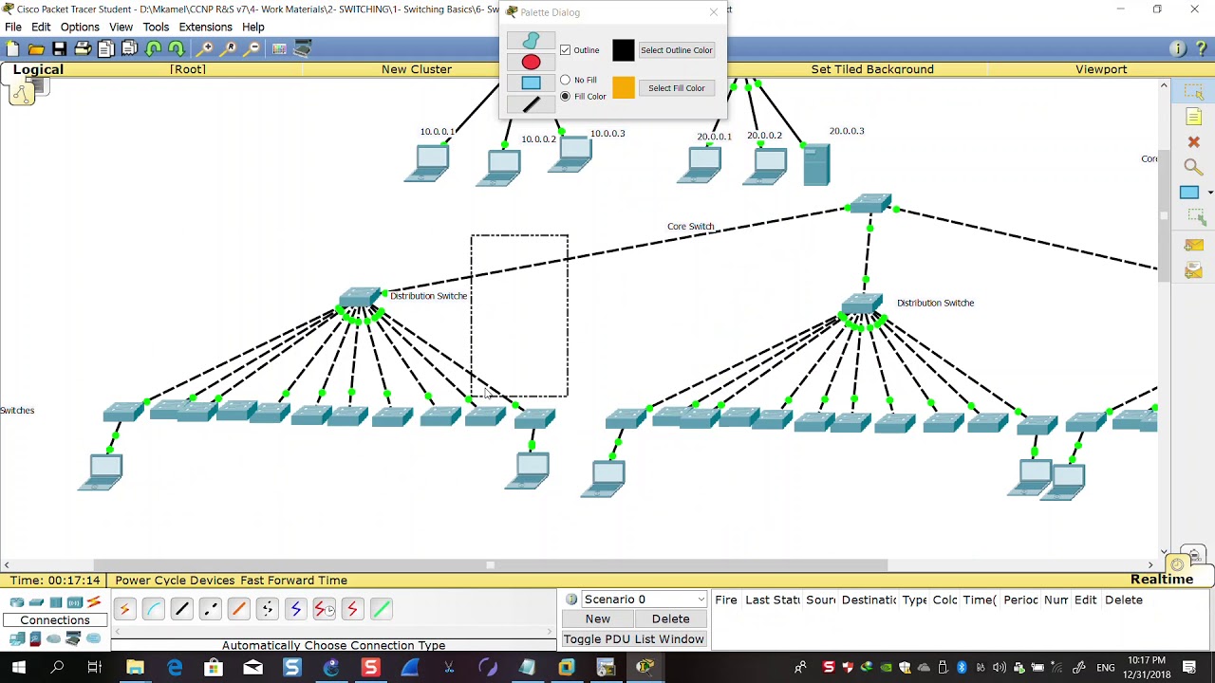Viewport: 1215px width, 683px height.
Task: Click Fast Forward Time
Action: (294, 580)
